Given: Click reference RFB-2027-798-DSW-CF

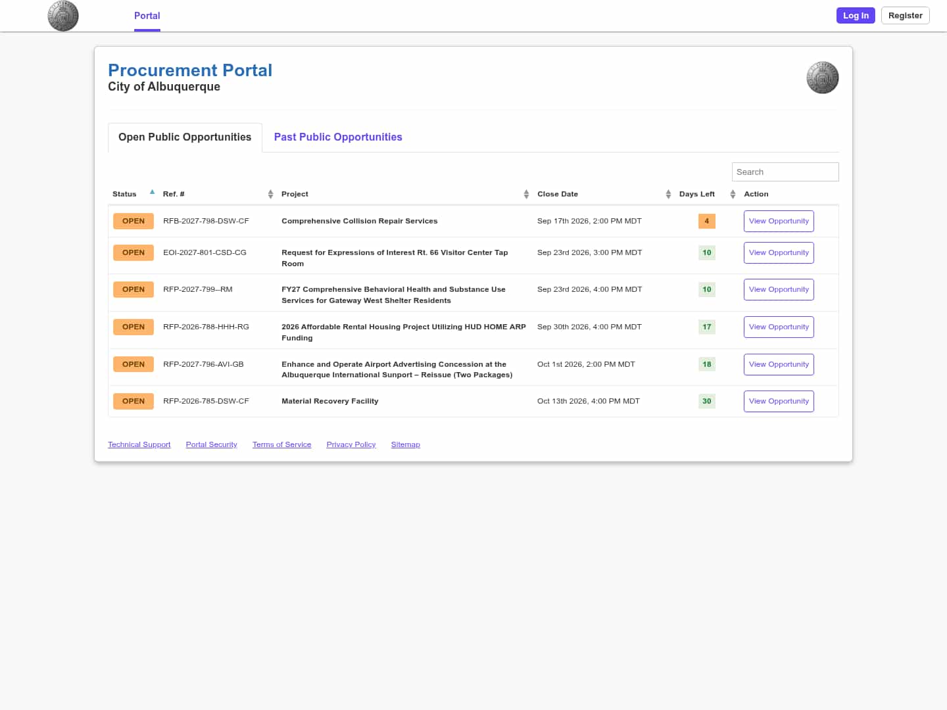Looking at the screenshot, I should 206,221.
